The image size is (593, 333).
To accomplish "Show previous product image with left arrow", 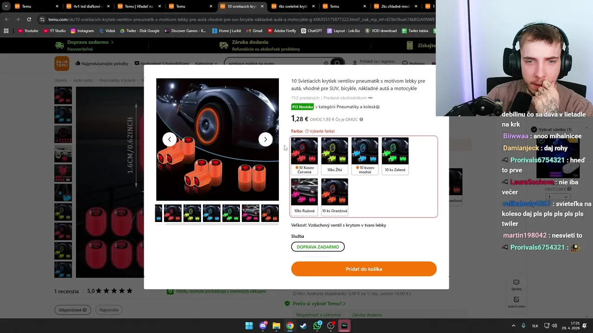I will 170,139.
